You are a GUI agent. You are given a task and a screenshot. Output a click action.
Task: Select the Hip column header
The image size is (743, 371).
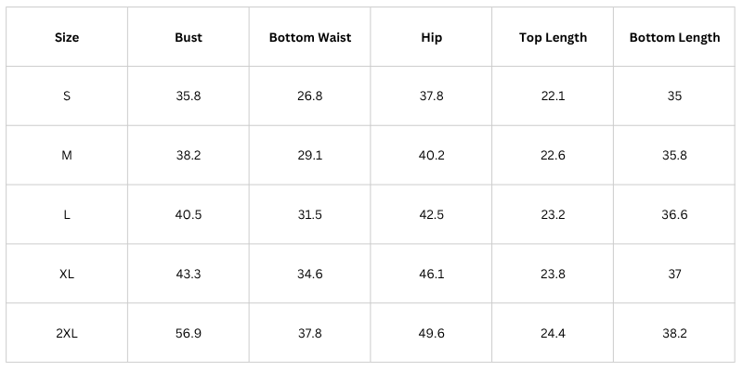pos(431,37)
